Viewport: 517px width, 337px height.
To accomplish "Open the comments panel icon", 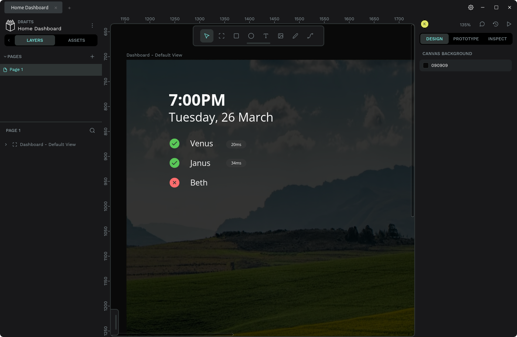I will point(482,24).
